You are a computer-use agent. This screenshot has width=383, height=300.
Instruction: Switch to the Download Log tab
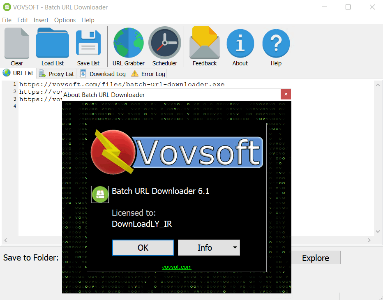[x=103, y=74]
